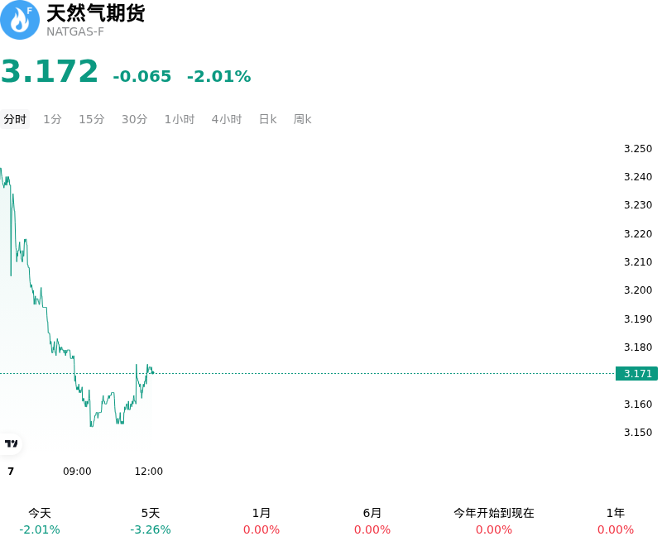
Task: Select the 1年 performance range
Action: point(616,521)
